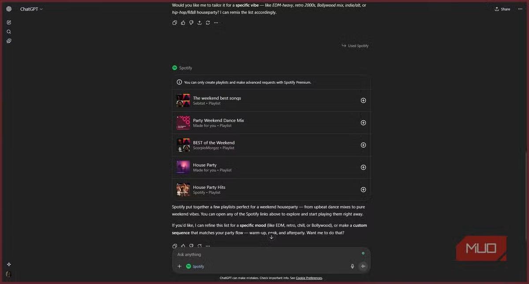This screenshot has width=529, height=284.
Task: Open the House Party playlist thumbnail
Action: pos(183,167)
